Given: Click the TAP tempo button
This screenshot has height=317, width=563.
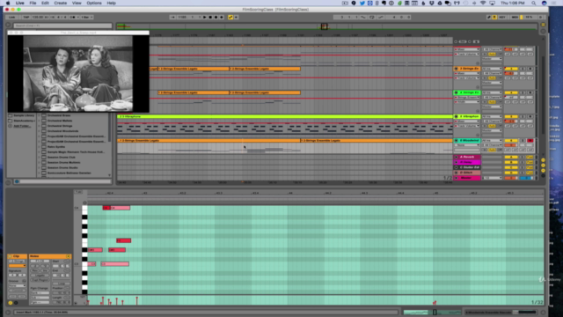Looking at the screenshot, I should 26,17.
